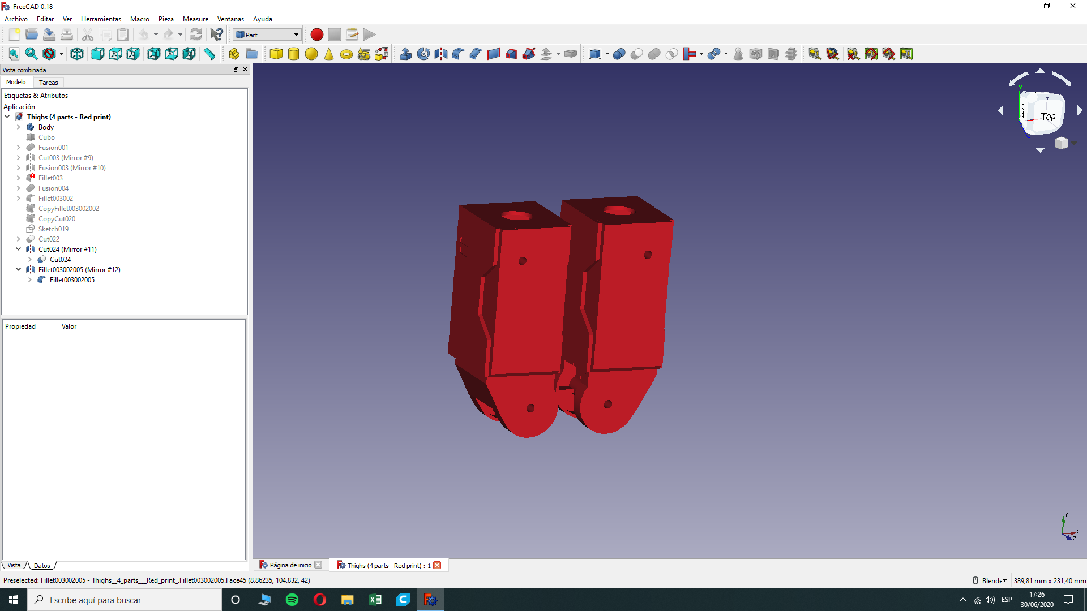Select the Mirror tool in toolbar
The image size is (1087, 611).
point(441,54)
